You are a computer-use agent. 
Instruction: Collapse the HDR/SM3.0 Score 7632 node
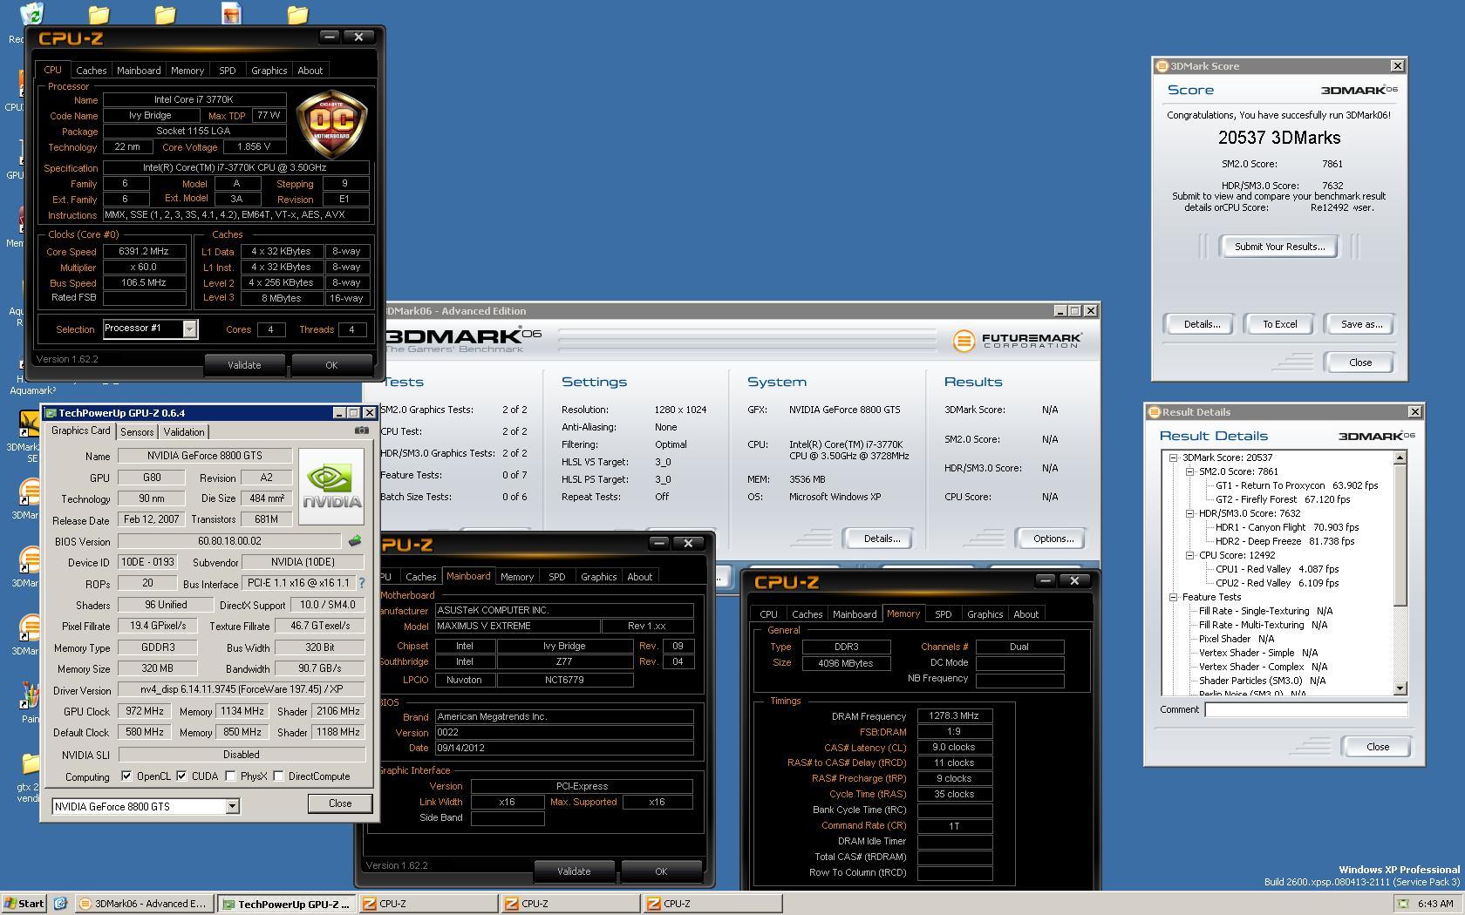(x=1189, y=513)
